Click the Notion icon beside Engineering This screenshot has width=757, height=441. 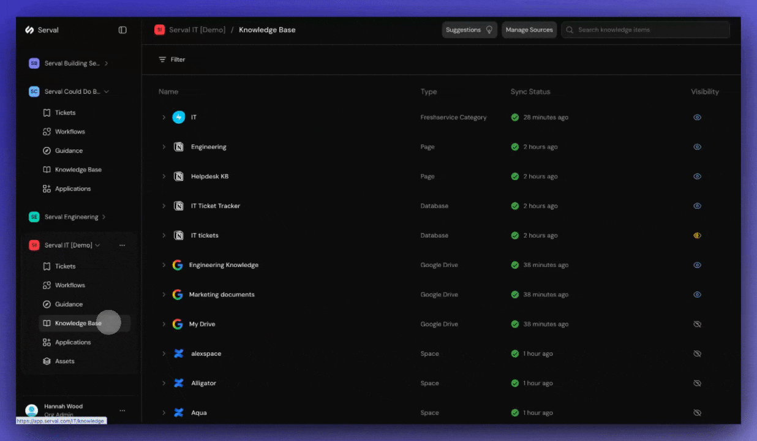tap(178, 146)
